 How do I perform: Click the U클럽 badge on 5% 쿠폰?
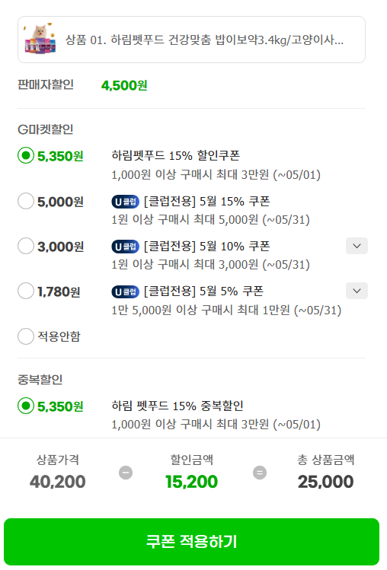click(125, 291)
